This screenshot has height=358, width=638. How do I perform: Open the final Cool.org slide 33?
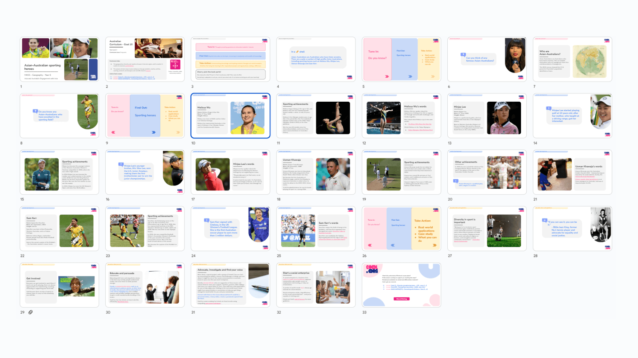[401, 285]
